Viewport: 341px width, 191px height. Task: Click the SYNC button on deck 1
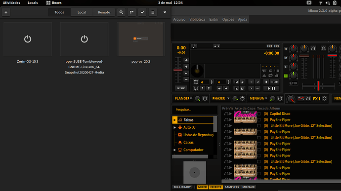pos(181,88)
